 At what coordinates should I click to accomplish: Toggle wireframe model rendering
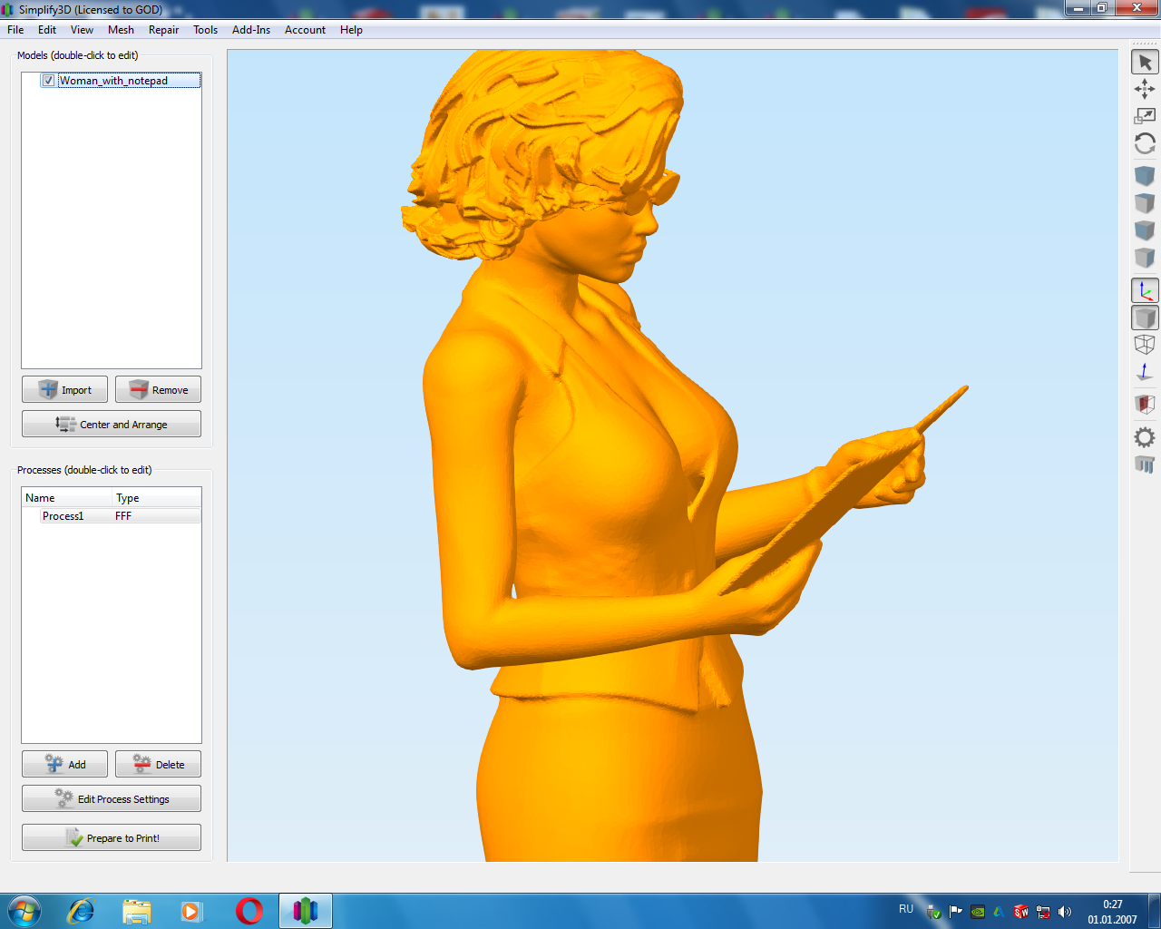[x=1145, y=345]
